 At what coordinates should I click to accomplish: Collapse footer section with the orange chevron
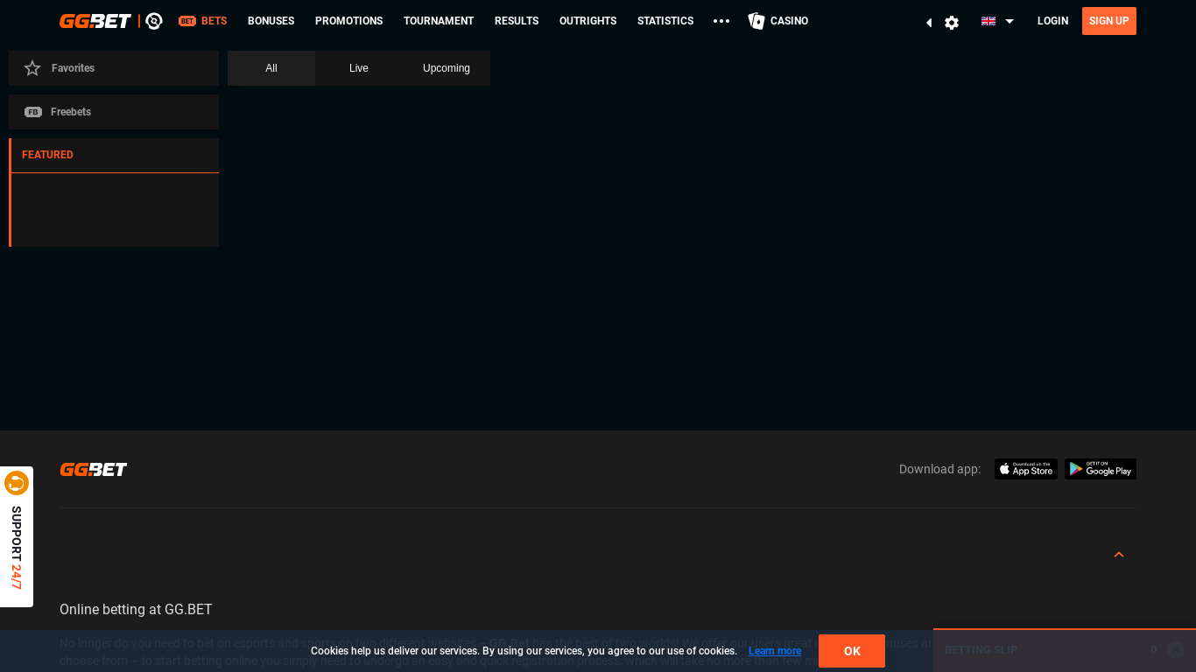1119,555
